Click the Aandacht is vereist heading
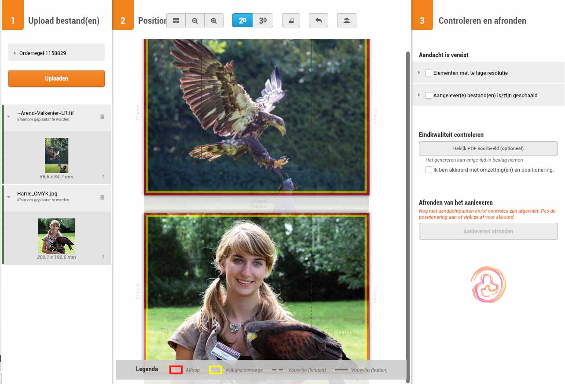The width and height of the screenshot is (565, 384). pos(444,55)
